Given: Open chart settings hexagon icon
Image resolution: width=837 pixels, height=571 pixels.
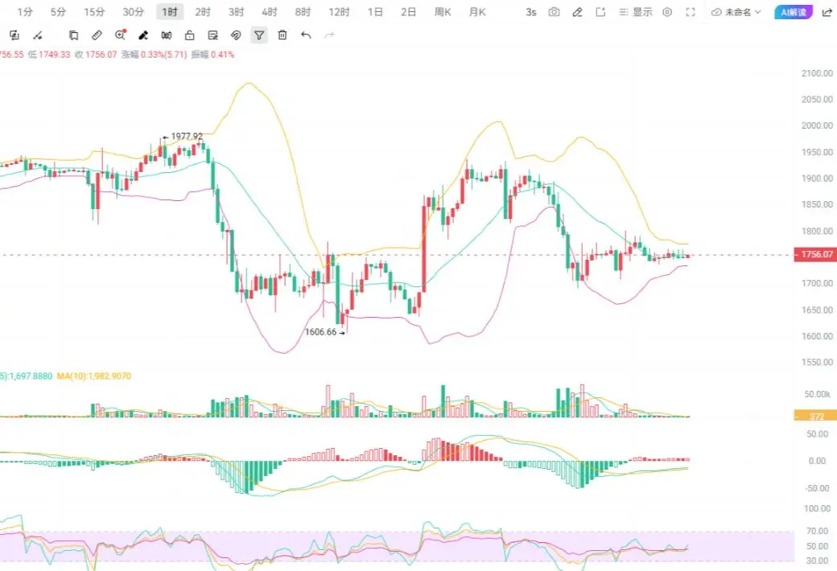Looking at the screenshot, I should tap(667, 12).
